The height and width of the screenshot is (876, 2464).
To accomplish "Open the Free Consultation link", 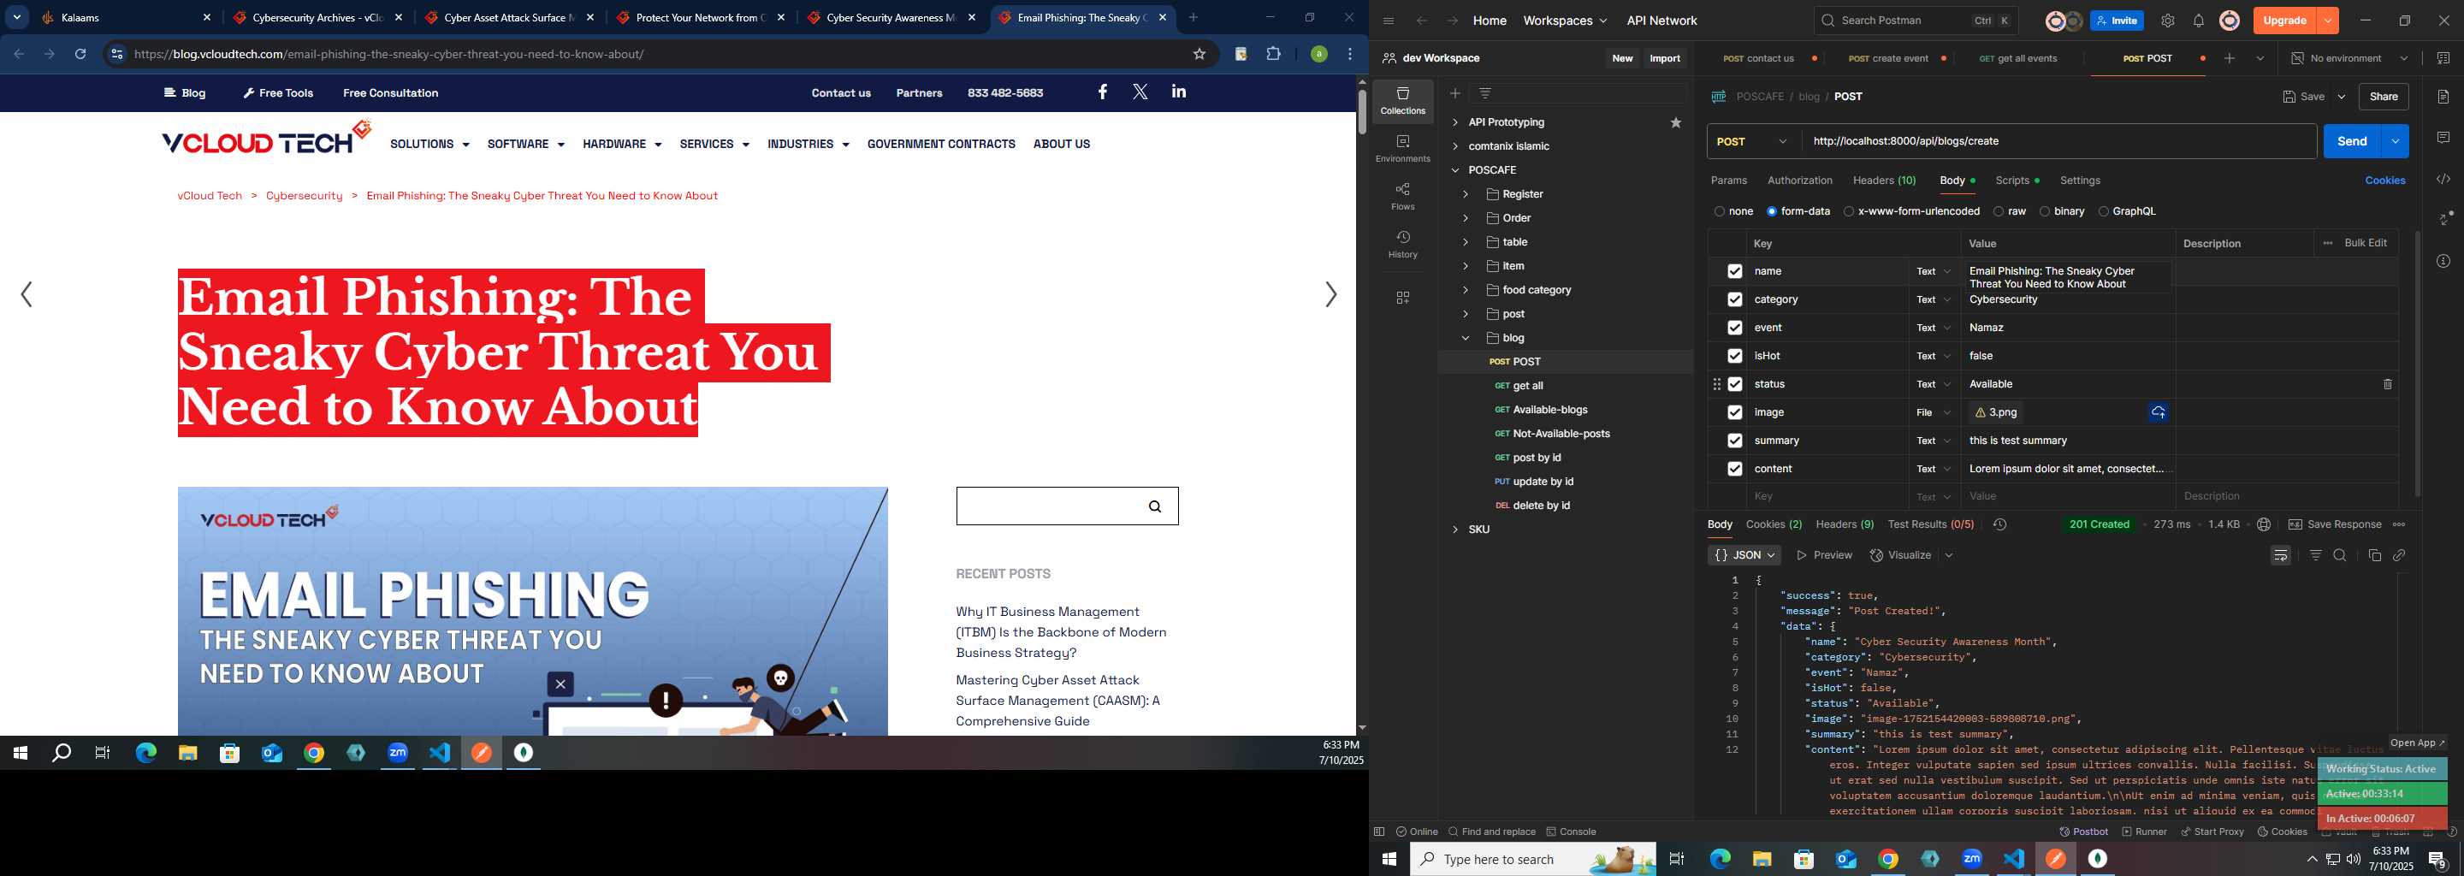I will 390,92.
